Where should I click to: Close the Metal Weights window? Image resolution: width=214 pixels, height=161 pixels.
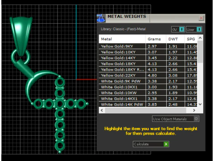tap(201, 18)
